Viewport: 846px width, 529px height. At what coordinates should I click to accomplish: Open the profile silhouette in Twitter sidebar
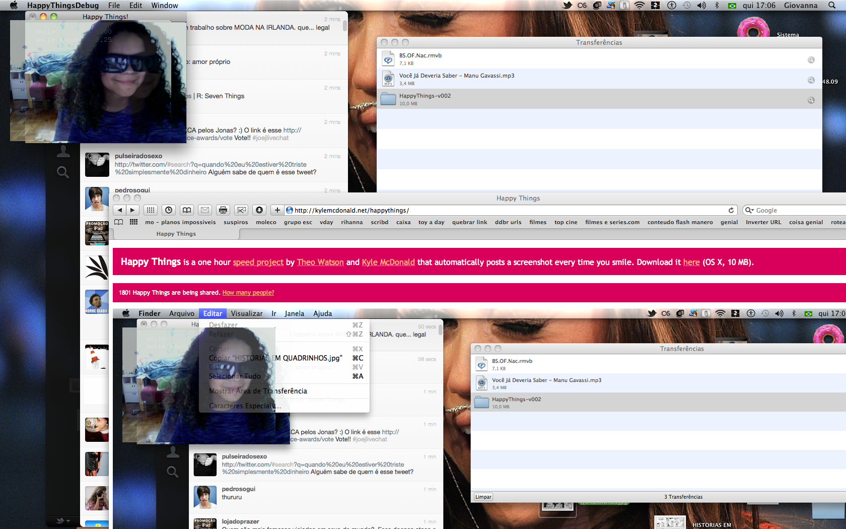(x=63, y=151)
